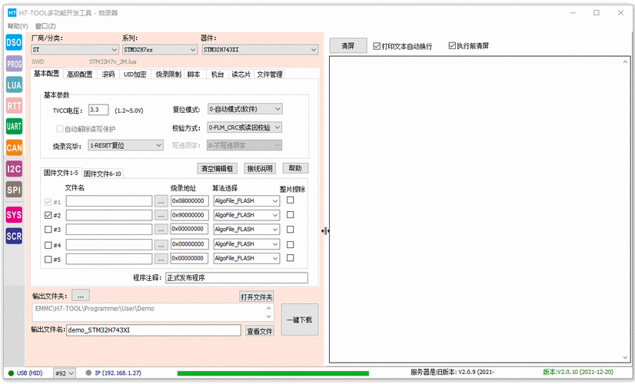Browse for the output folder

click(x=81, y=296)
